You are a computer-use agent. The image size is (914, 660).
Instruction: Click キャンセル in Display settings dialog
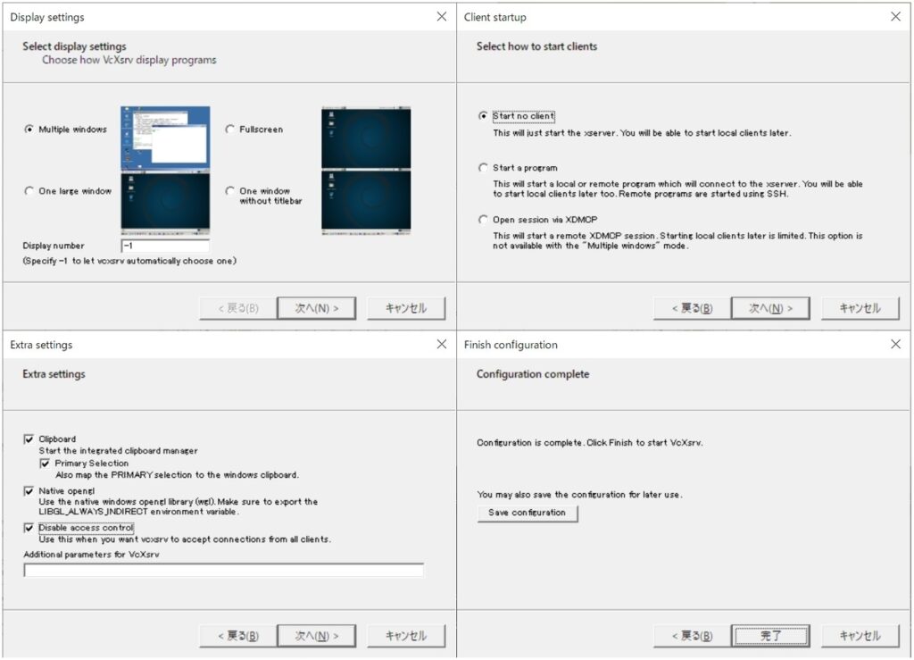(406, 308)
